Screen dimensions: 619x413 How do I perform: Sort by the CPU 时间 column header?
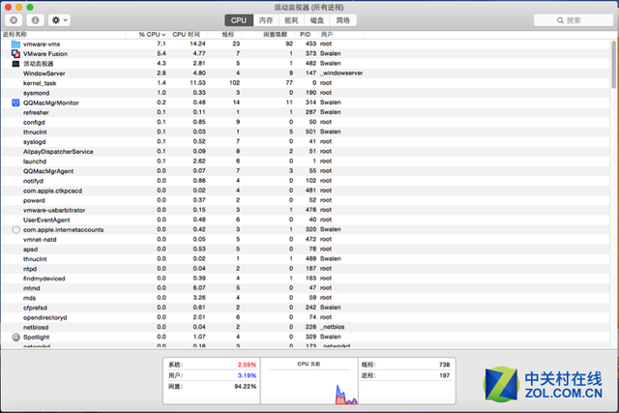click(187, 35)
